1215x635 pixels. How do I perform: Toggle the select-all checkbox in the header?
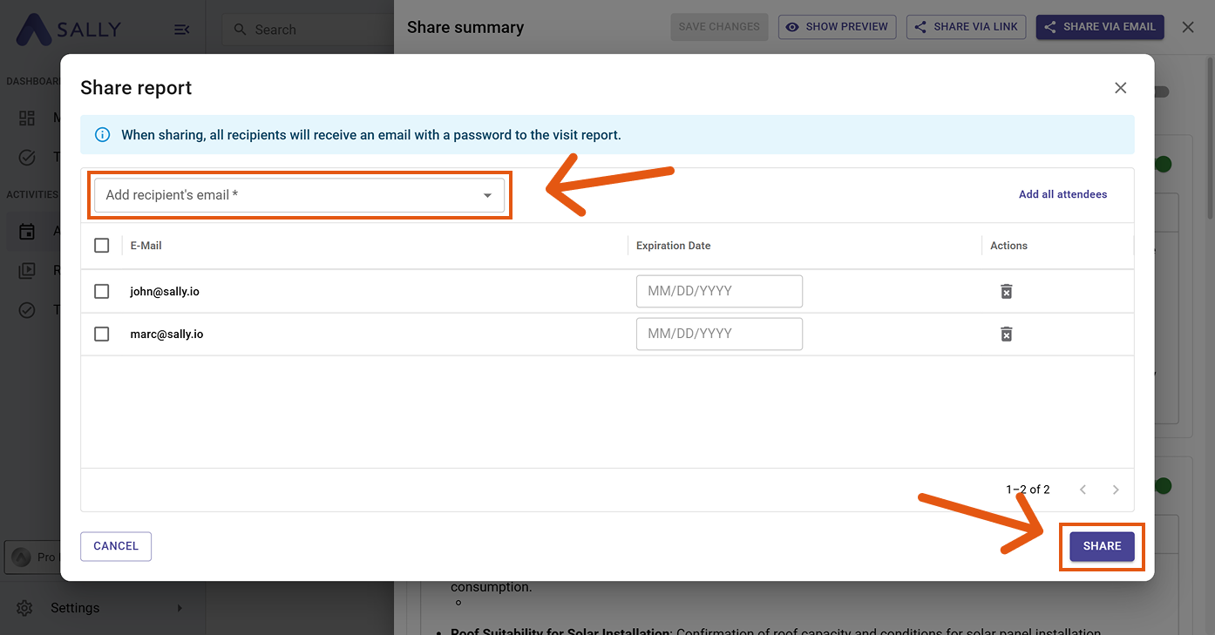[102, 246]
